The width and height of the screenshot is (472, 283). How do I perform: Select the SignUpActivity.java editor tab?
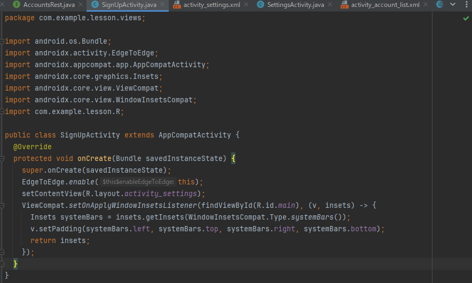tap(129, 5)
